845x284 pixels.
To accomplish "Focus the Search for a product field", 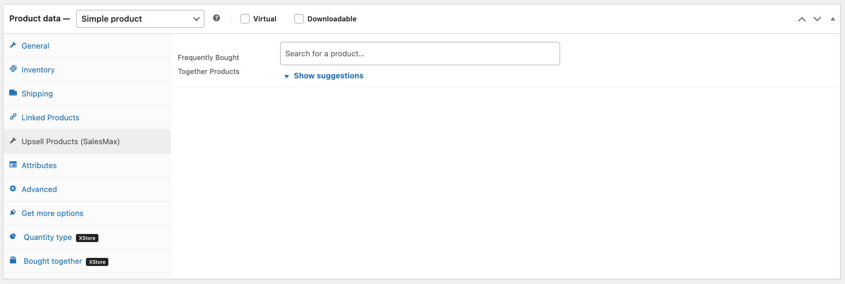I will [x=420, y=54].
